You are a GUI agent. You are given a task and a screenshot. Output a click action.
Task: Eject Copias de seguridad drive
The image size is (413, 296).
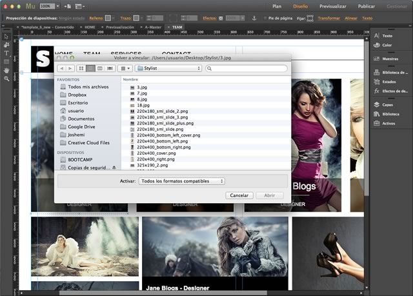click(x=114, y=167)
